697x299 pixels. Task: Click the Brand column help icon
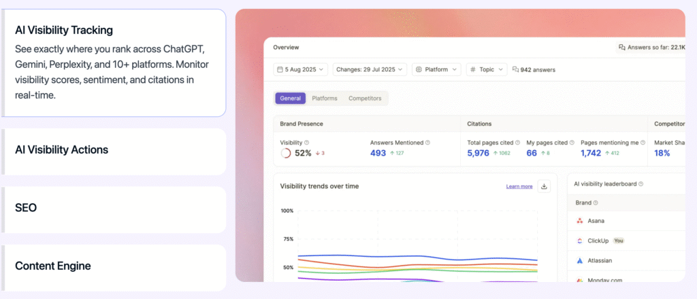pyautogui.click(x=596, y=203)
